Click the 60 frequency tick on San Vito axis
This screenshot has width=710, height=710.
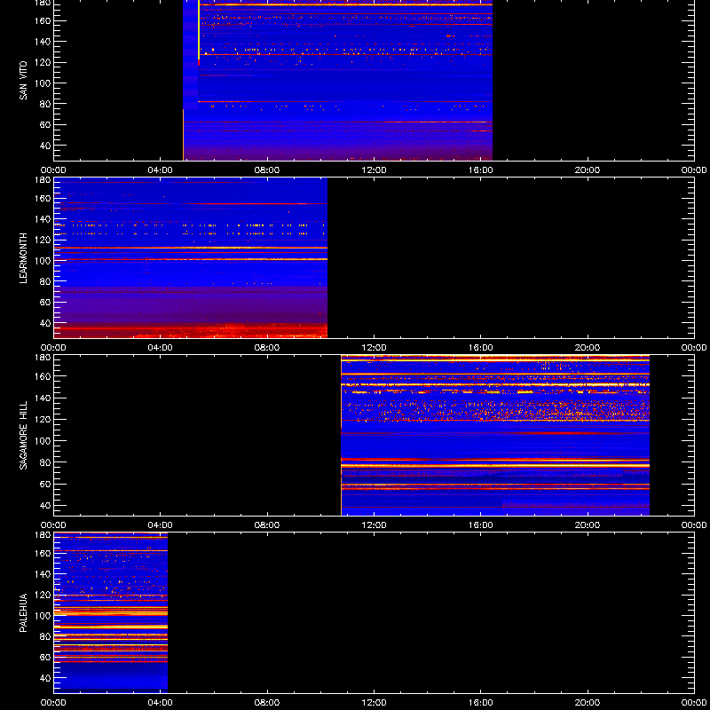(x=43, y=124)
